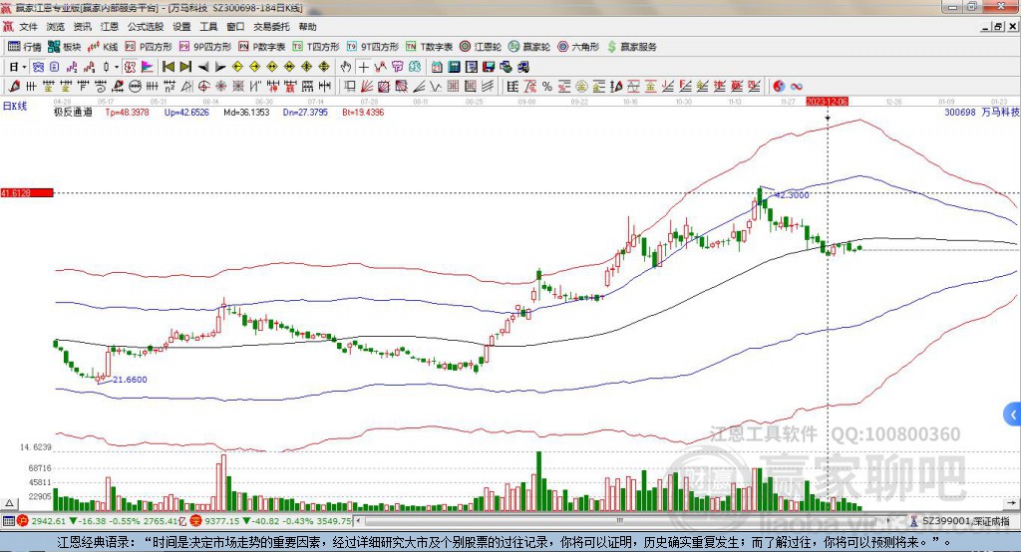Jump to first bar icon
This screenshot has width=1021, height=552.
pyautogui.click(x=168, y=67)
